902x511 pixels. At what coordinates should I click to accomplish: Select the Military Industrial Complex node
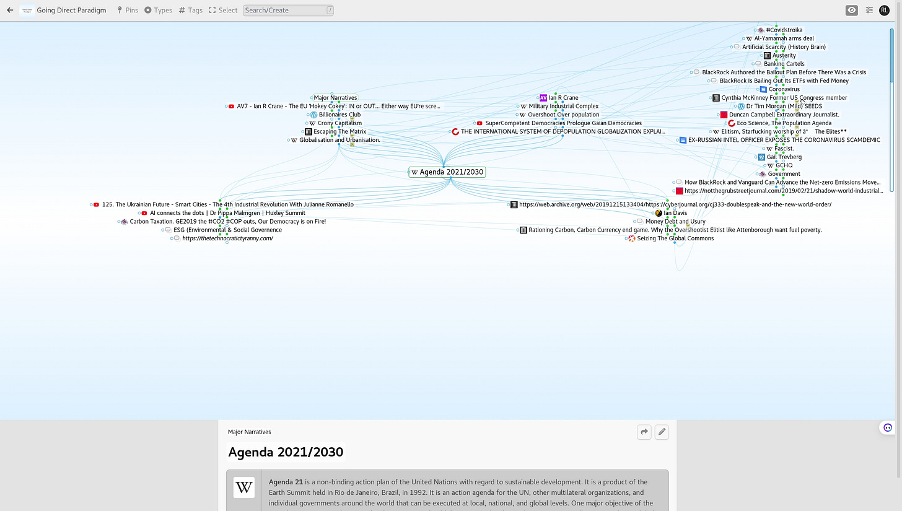559,106
